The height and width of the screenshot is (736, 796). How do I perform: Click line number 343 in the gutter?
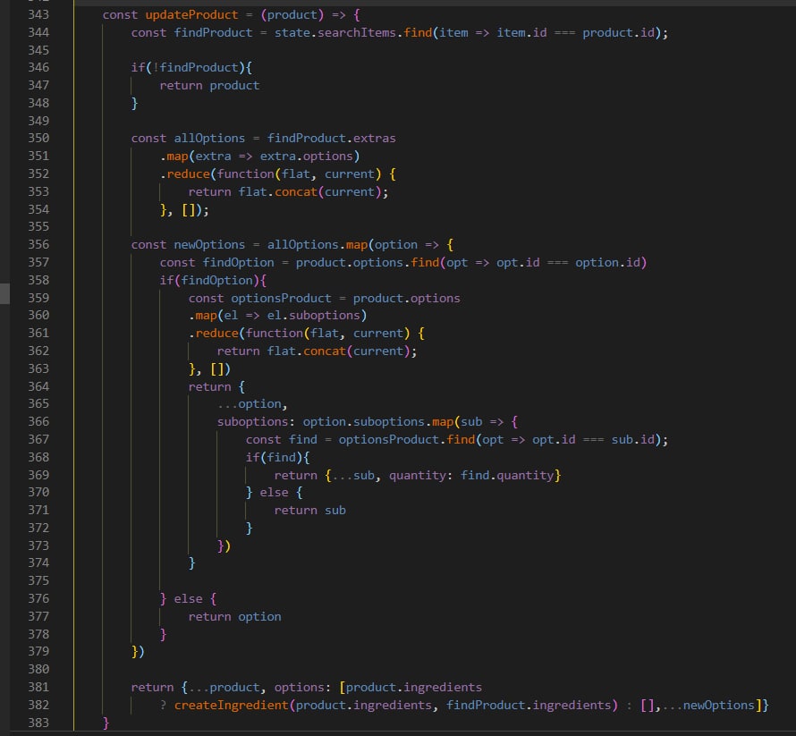[38, 14]
